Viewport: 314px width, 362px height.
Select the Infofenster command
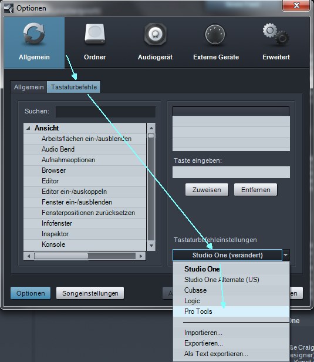click(x=85, y=223)
